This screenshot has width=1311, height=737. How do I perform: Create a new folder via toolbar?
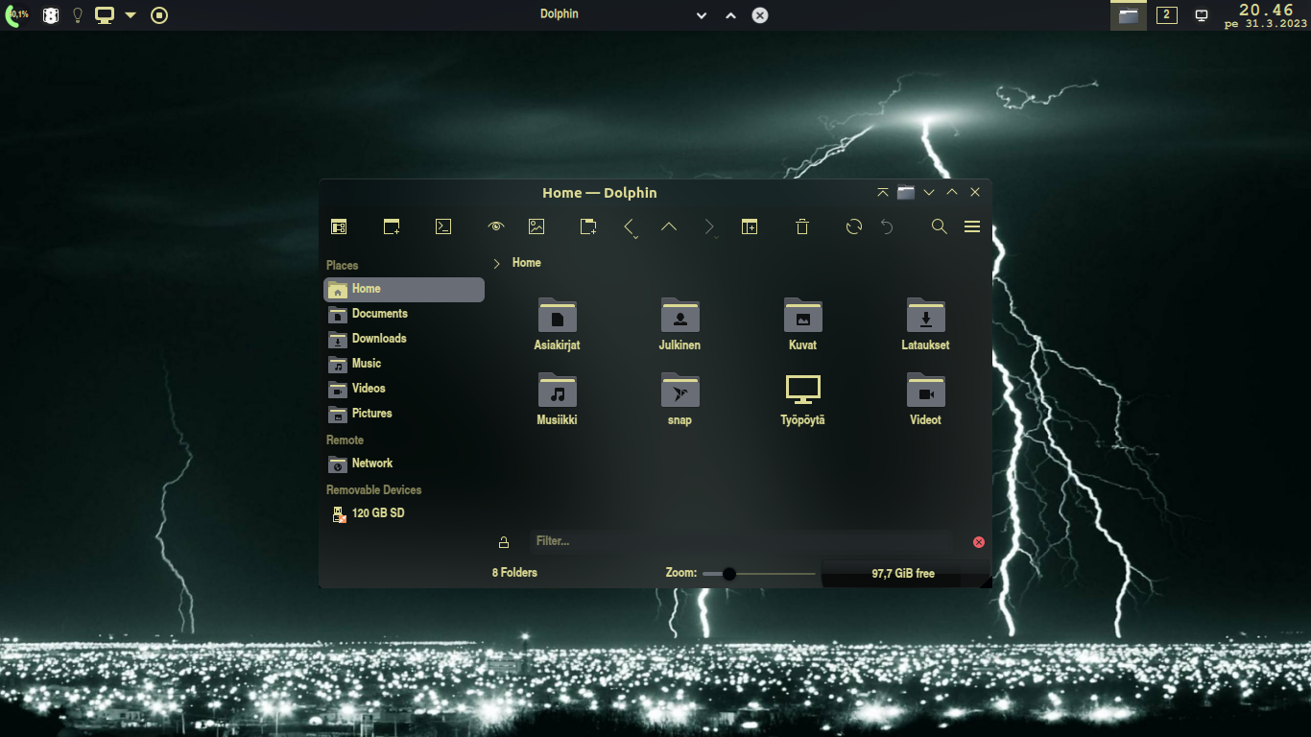tap(588, 226)
